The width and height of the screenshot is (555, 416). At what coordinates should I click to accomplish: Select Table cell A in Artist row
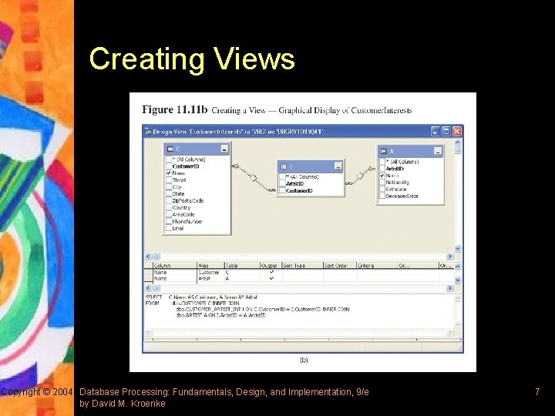coord(242,278)
